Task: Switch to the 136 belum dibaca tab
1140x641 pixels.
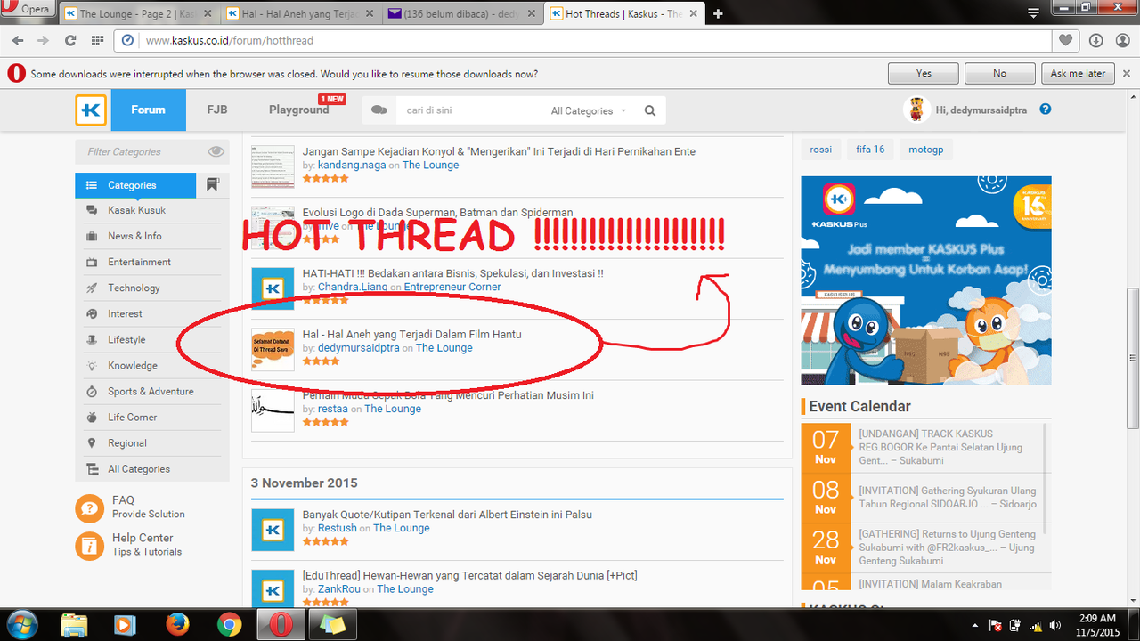Action: pos(463,13)
